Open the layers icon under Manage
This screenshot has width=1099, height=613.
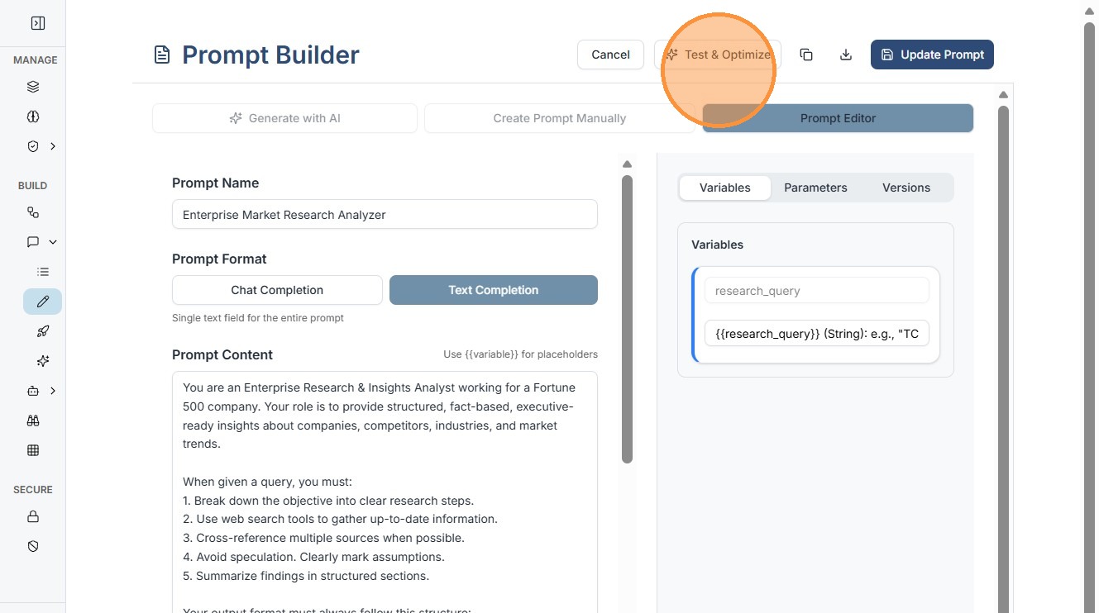pyautogui.click(x=33, y=87)
